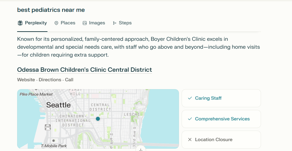Select the Location Closure card
Image resolution: width=292 pixels, height=151 pixels.
221,140
